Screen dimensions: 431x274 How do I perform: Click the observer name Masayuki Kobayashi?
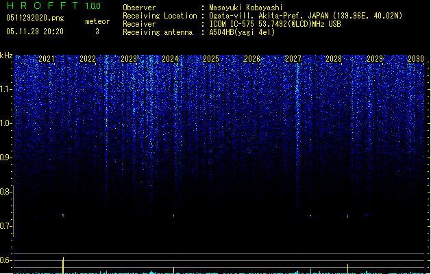click(246, 8)
